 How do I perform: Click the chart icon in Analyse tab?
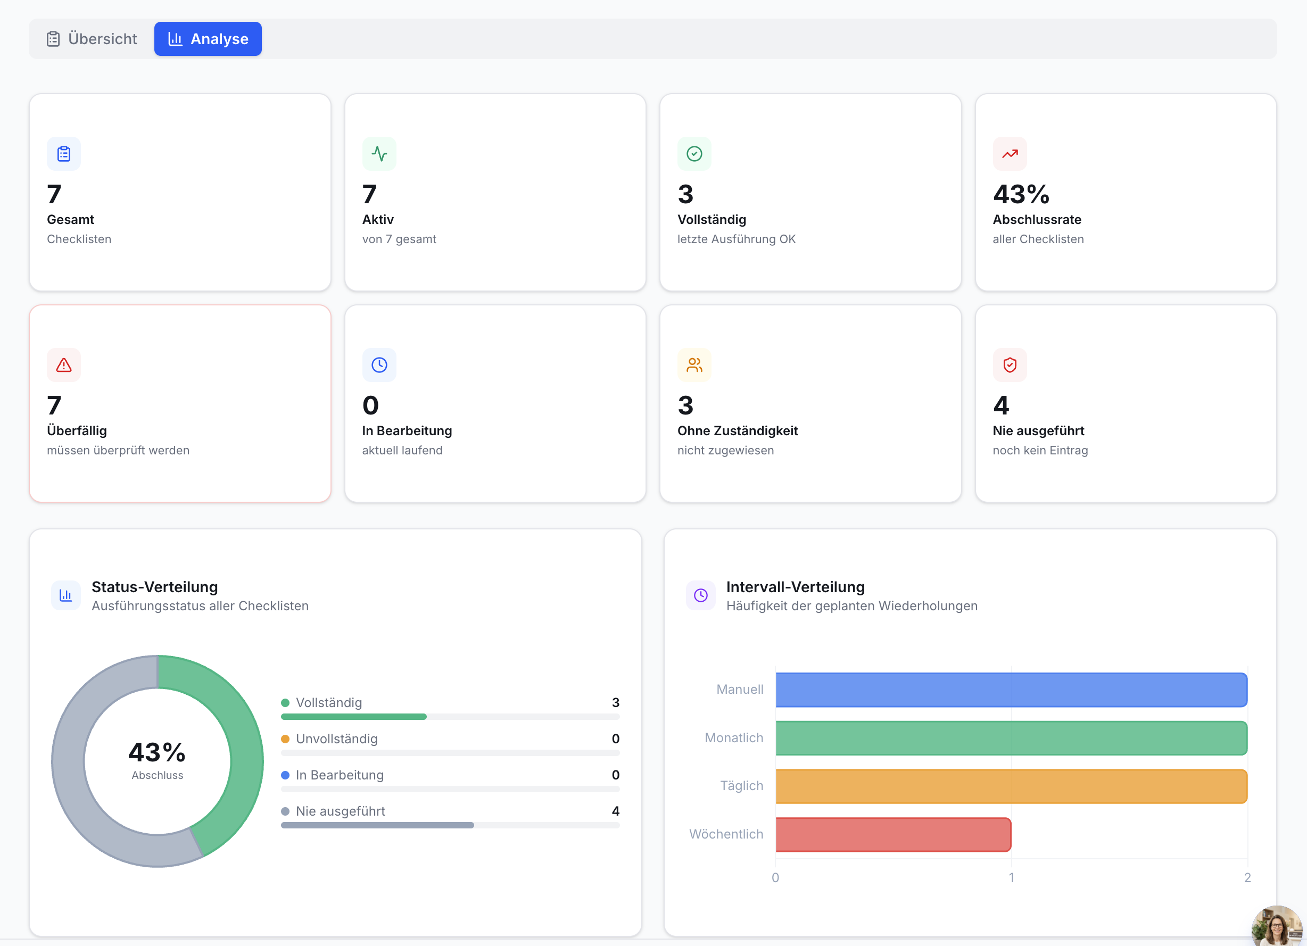point(175,39)
